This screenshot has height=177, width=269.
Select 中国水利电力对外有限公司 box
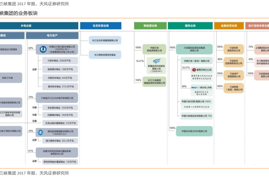tap(194, 131)
